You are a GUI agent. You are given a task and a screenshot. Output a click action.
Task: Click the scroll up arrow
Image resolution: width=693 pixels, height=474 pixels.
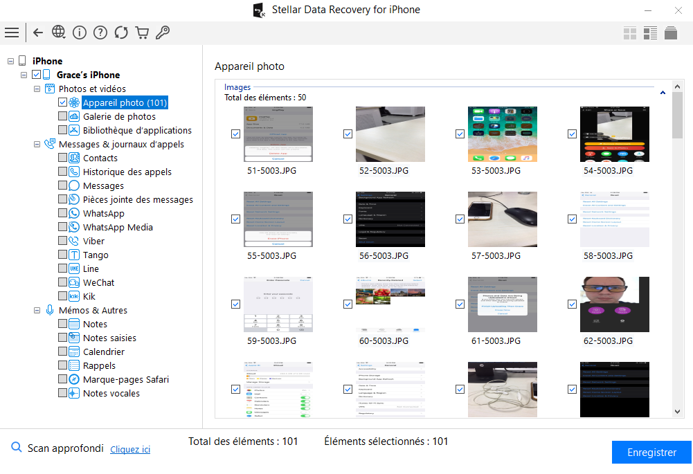coord(677,87)
